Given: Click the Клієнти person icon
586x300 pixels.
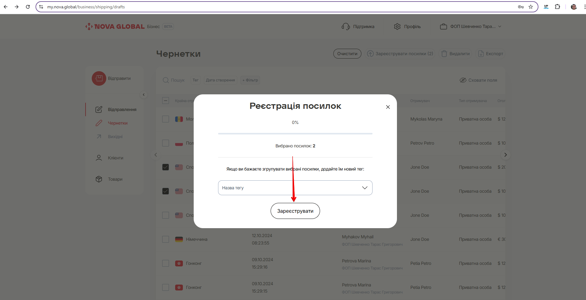Looking at the screenshot, I should click(99, 158).
